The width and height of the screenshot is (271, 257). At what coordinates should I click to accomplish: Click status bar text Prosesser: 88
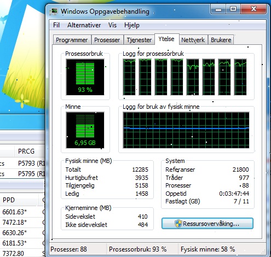68,249
